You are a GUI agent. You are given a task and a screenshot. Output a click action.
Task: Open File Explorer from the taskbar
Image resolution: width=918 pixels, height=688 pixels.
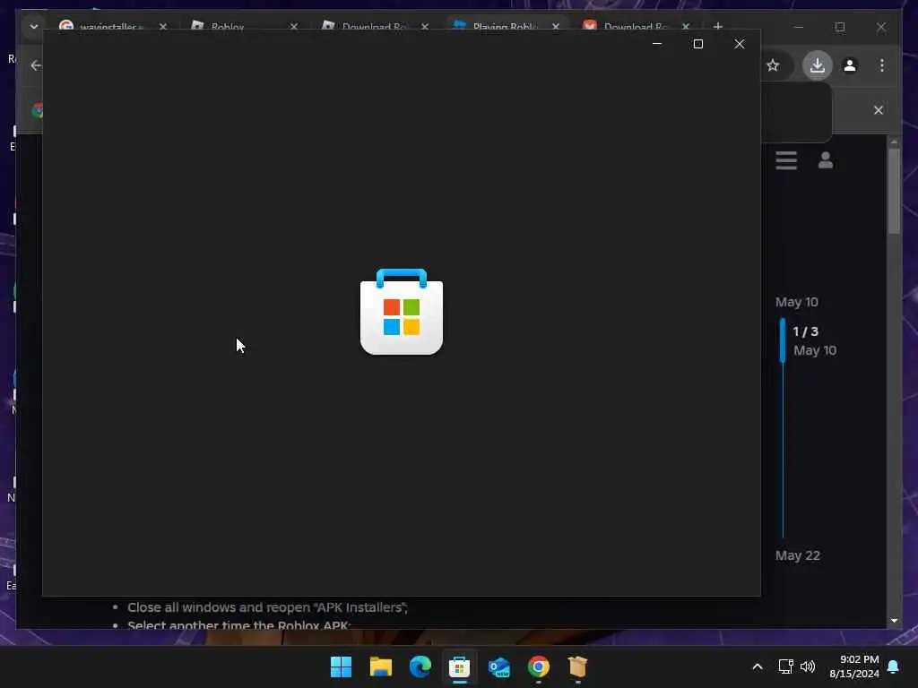(x=380, y=666)
